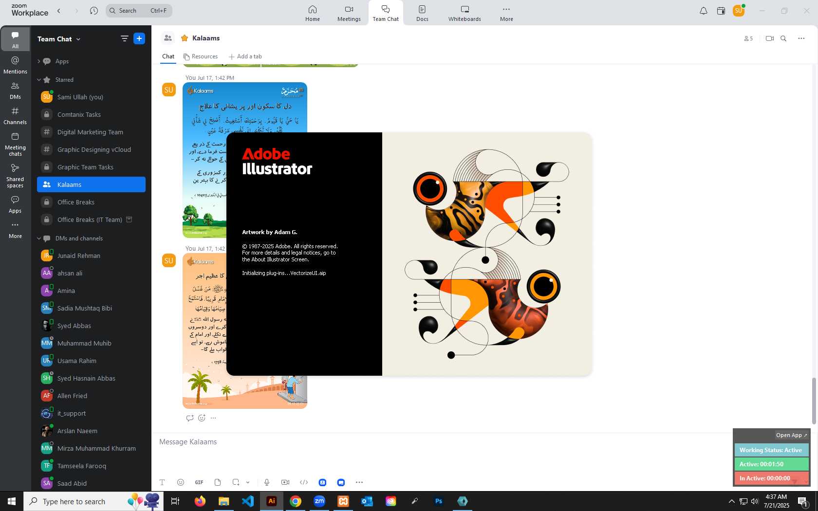818x511 pixels.
Task: Open Apps in the left sidebar rail
Action: (15, 204)
